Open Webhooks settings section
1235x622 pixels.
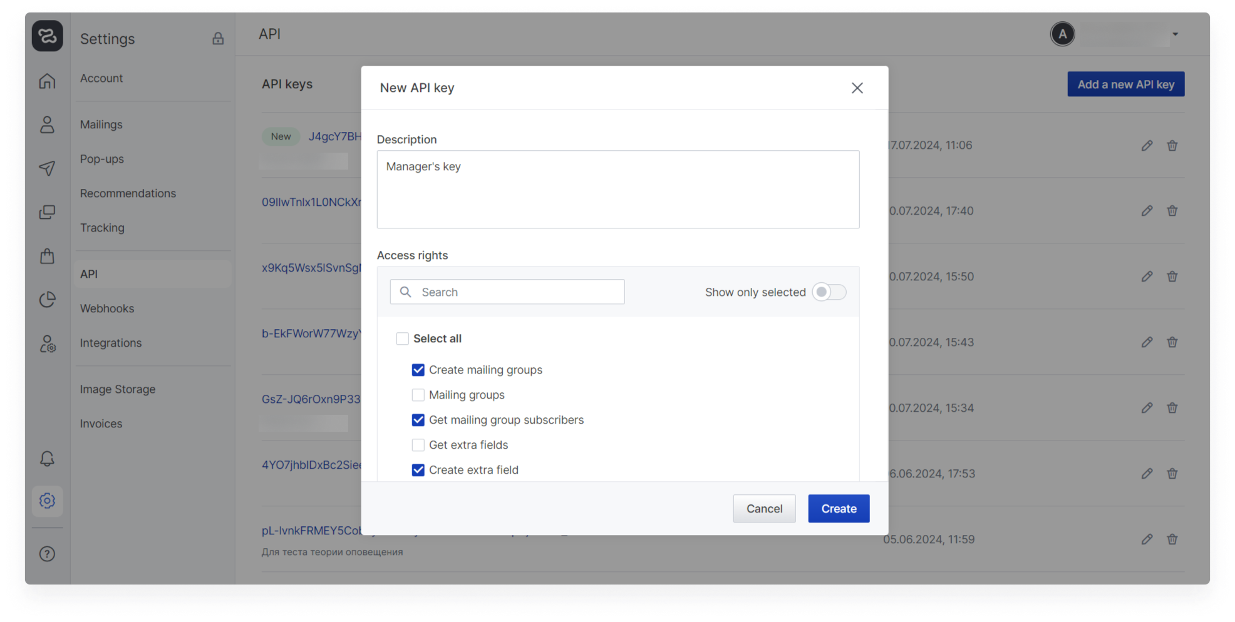point(107,308)
